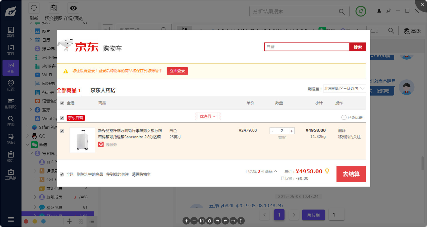This screenshot has width=427, height=227.
Task: Reset preview zoom with the 1:1 icon
Action: (202, 221)
